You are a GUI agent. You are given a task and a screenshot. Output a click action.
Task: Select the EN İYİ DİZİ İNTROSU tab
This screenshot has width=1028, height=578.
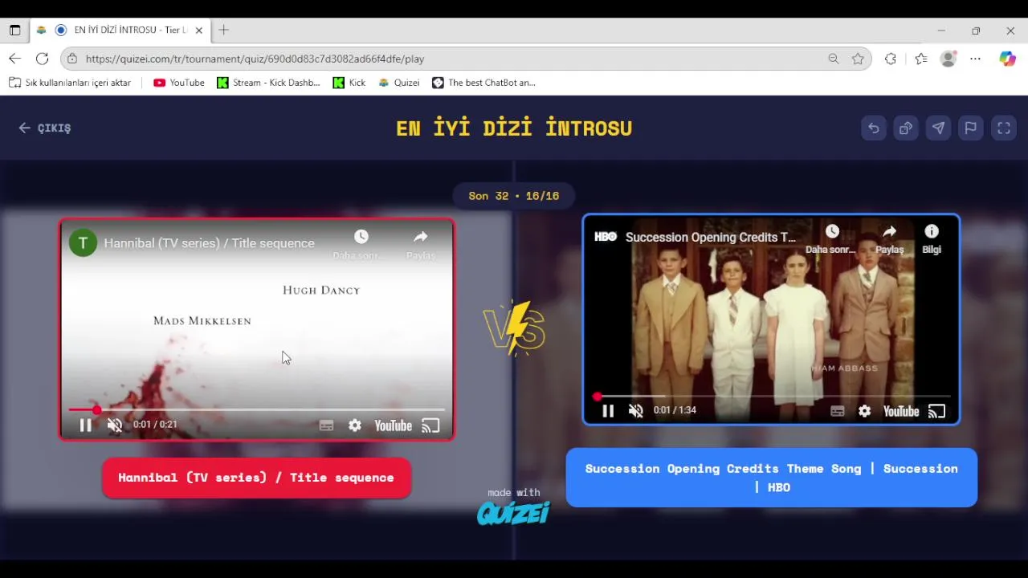tap(120, 31)
